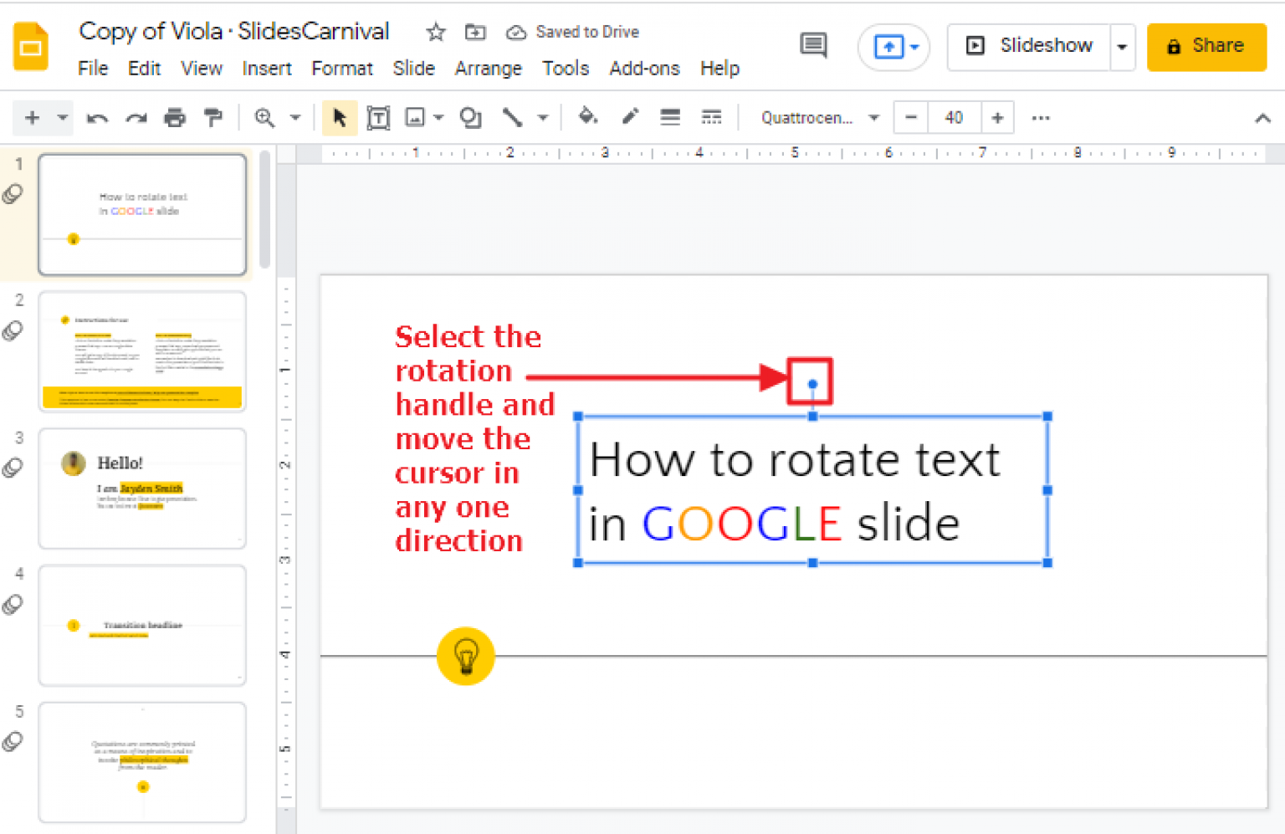
Task: Click the bottom-right resize handle of text box
Action: (x=1047, y=563)
